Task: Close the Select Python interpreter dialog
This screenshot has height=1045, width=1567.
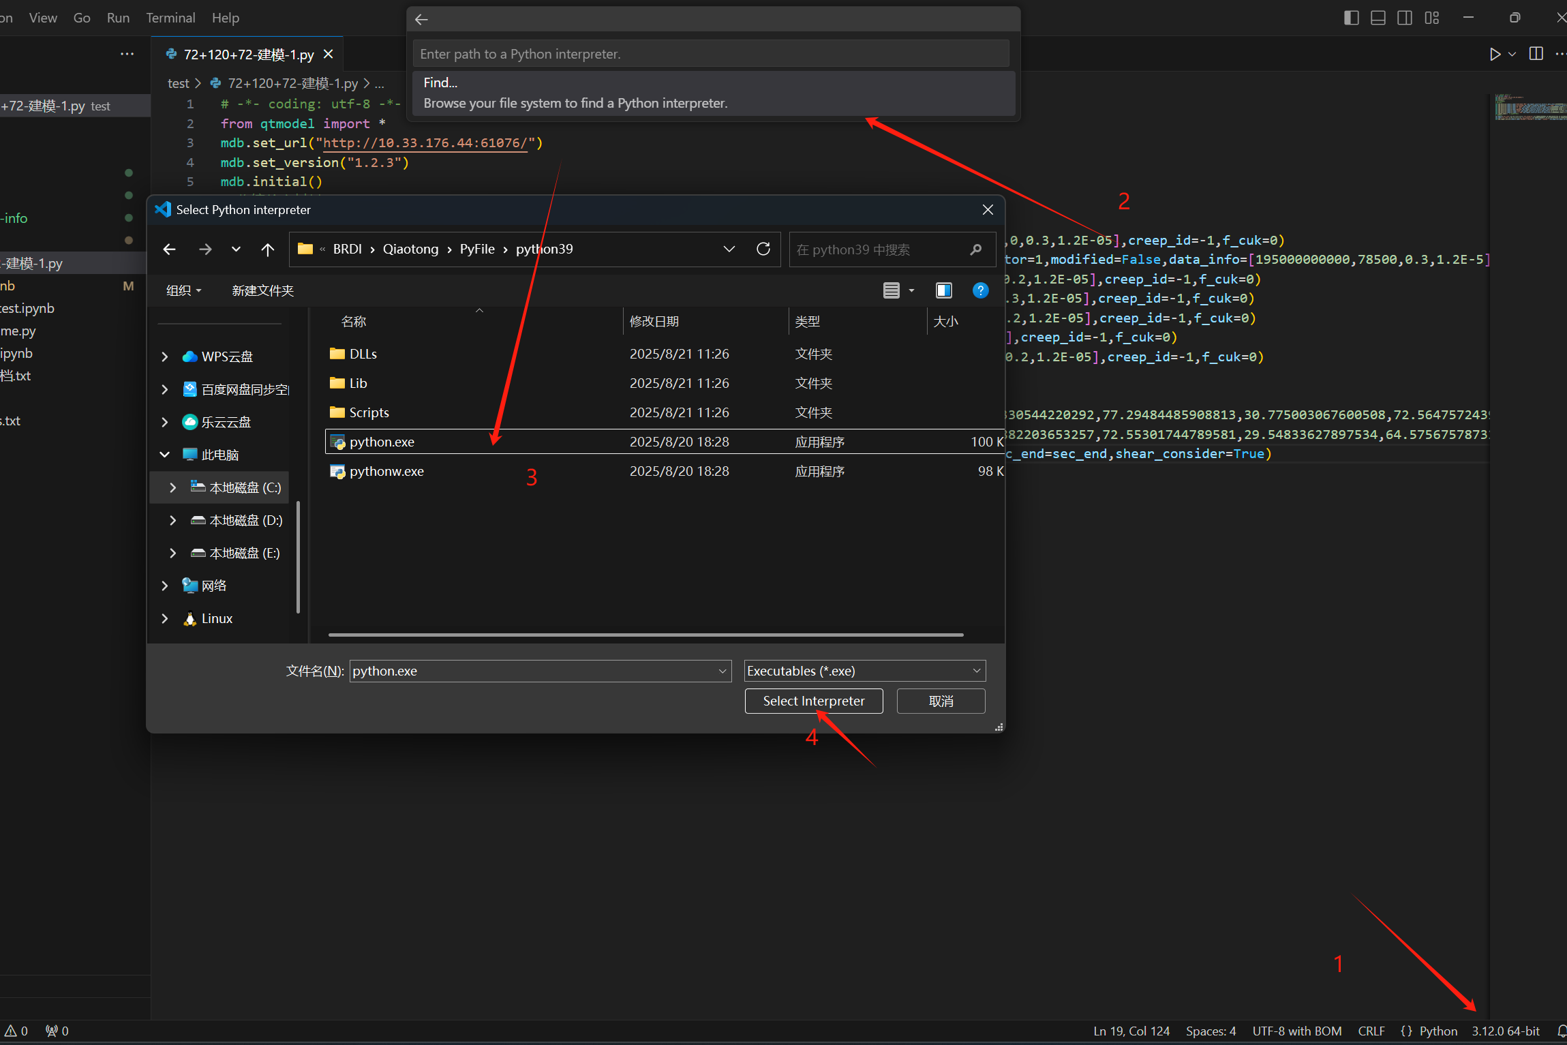Action: 988,210
